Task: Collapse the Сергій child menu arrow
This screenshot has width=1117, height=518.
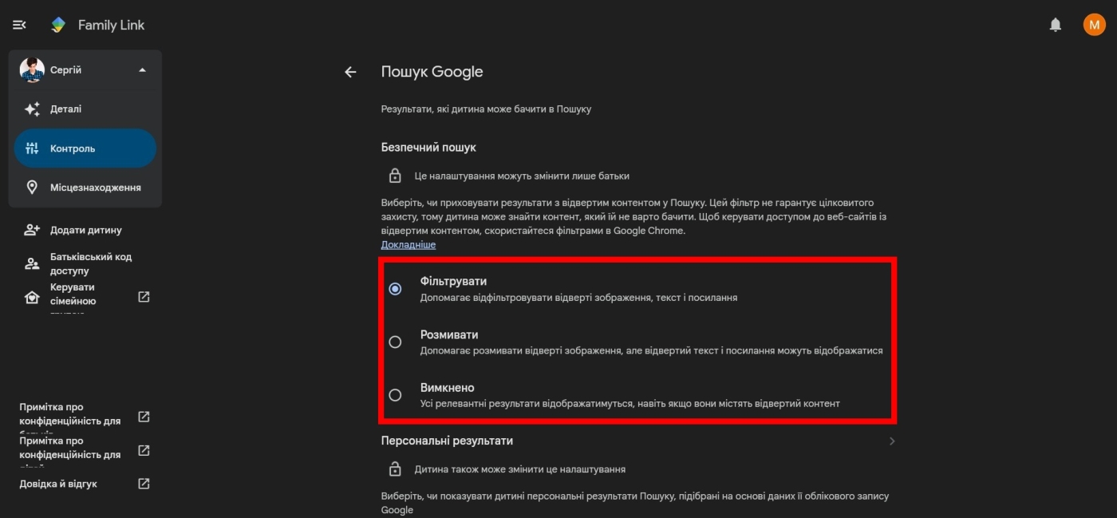Action: [142, 70]
